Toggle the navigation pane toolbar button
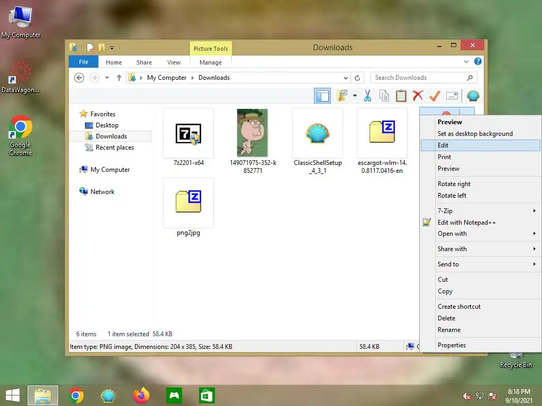The width and height of the screenshot is (542, 406). [x=322, y=96]
